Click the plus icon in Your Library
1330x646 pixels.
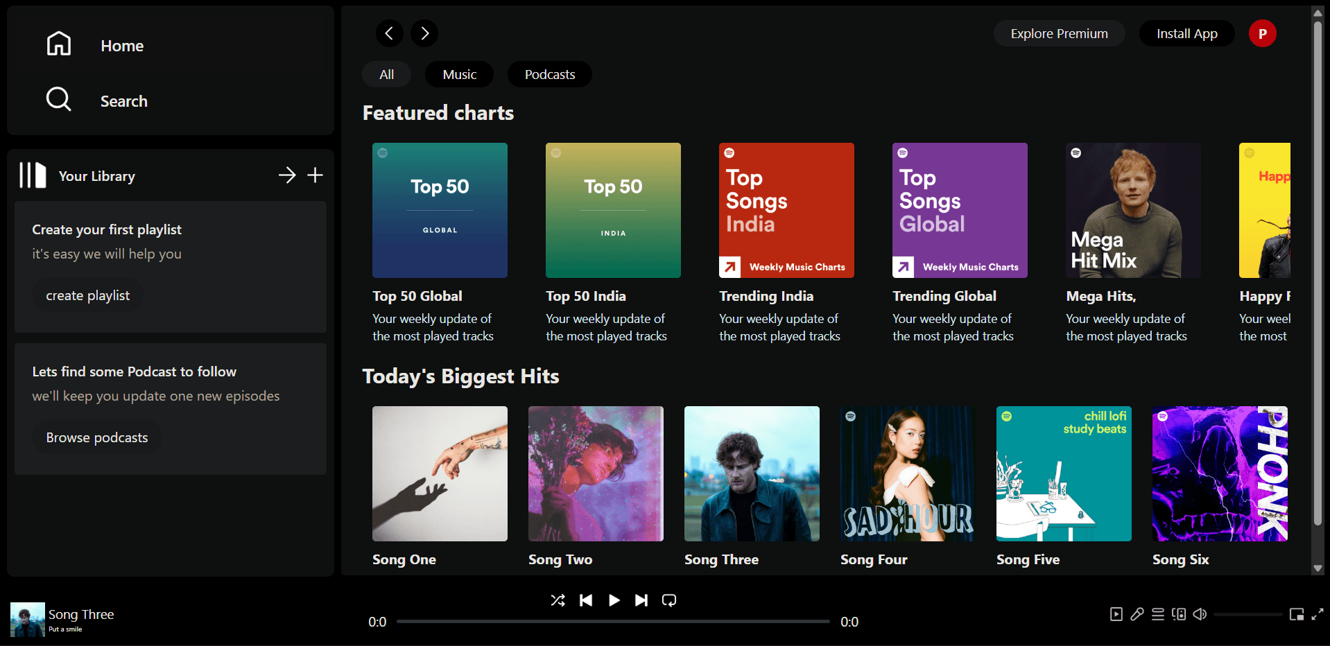pyautogui.click(x=316, y=175)
